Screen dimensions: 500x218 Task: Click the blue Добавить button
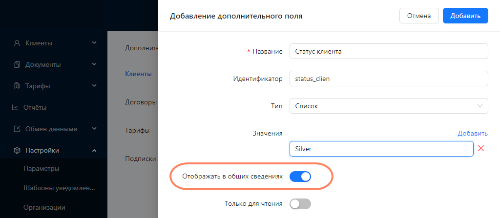pos(465,16)
